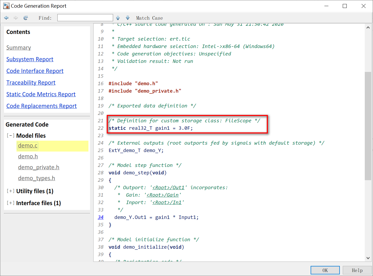Screen dimensions: 373x276
Task: Click the vertical scrollbar thumb of the code pane
Action: [x=368, y=126]
